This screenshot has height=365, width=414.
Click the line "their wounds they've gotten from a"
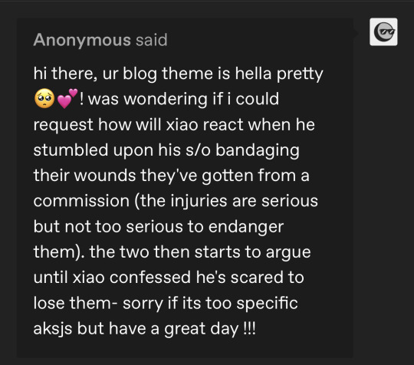(171, 176)
